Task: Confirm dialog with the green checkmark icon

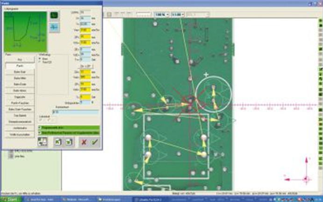Action: click(x=95, y=142)
